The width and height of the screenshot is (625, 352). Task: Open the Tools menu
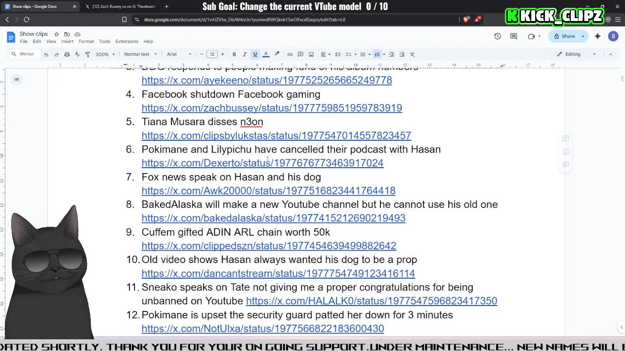click(104, 42)
